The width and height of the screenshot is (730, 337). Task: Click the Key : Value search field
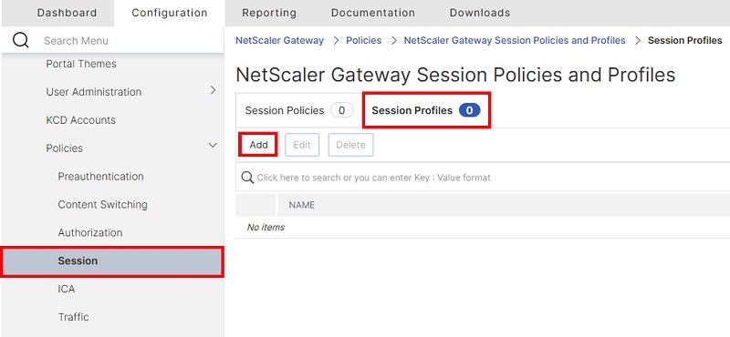(x=485, y=178)
